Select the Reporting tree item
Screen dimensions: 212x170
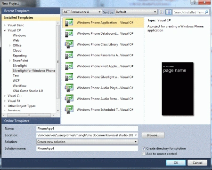click(20, 55)
